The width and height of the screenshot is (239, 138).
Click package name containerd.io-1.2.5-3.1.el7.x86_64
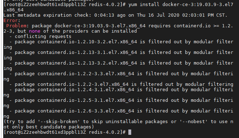tap(86, 100)
